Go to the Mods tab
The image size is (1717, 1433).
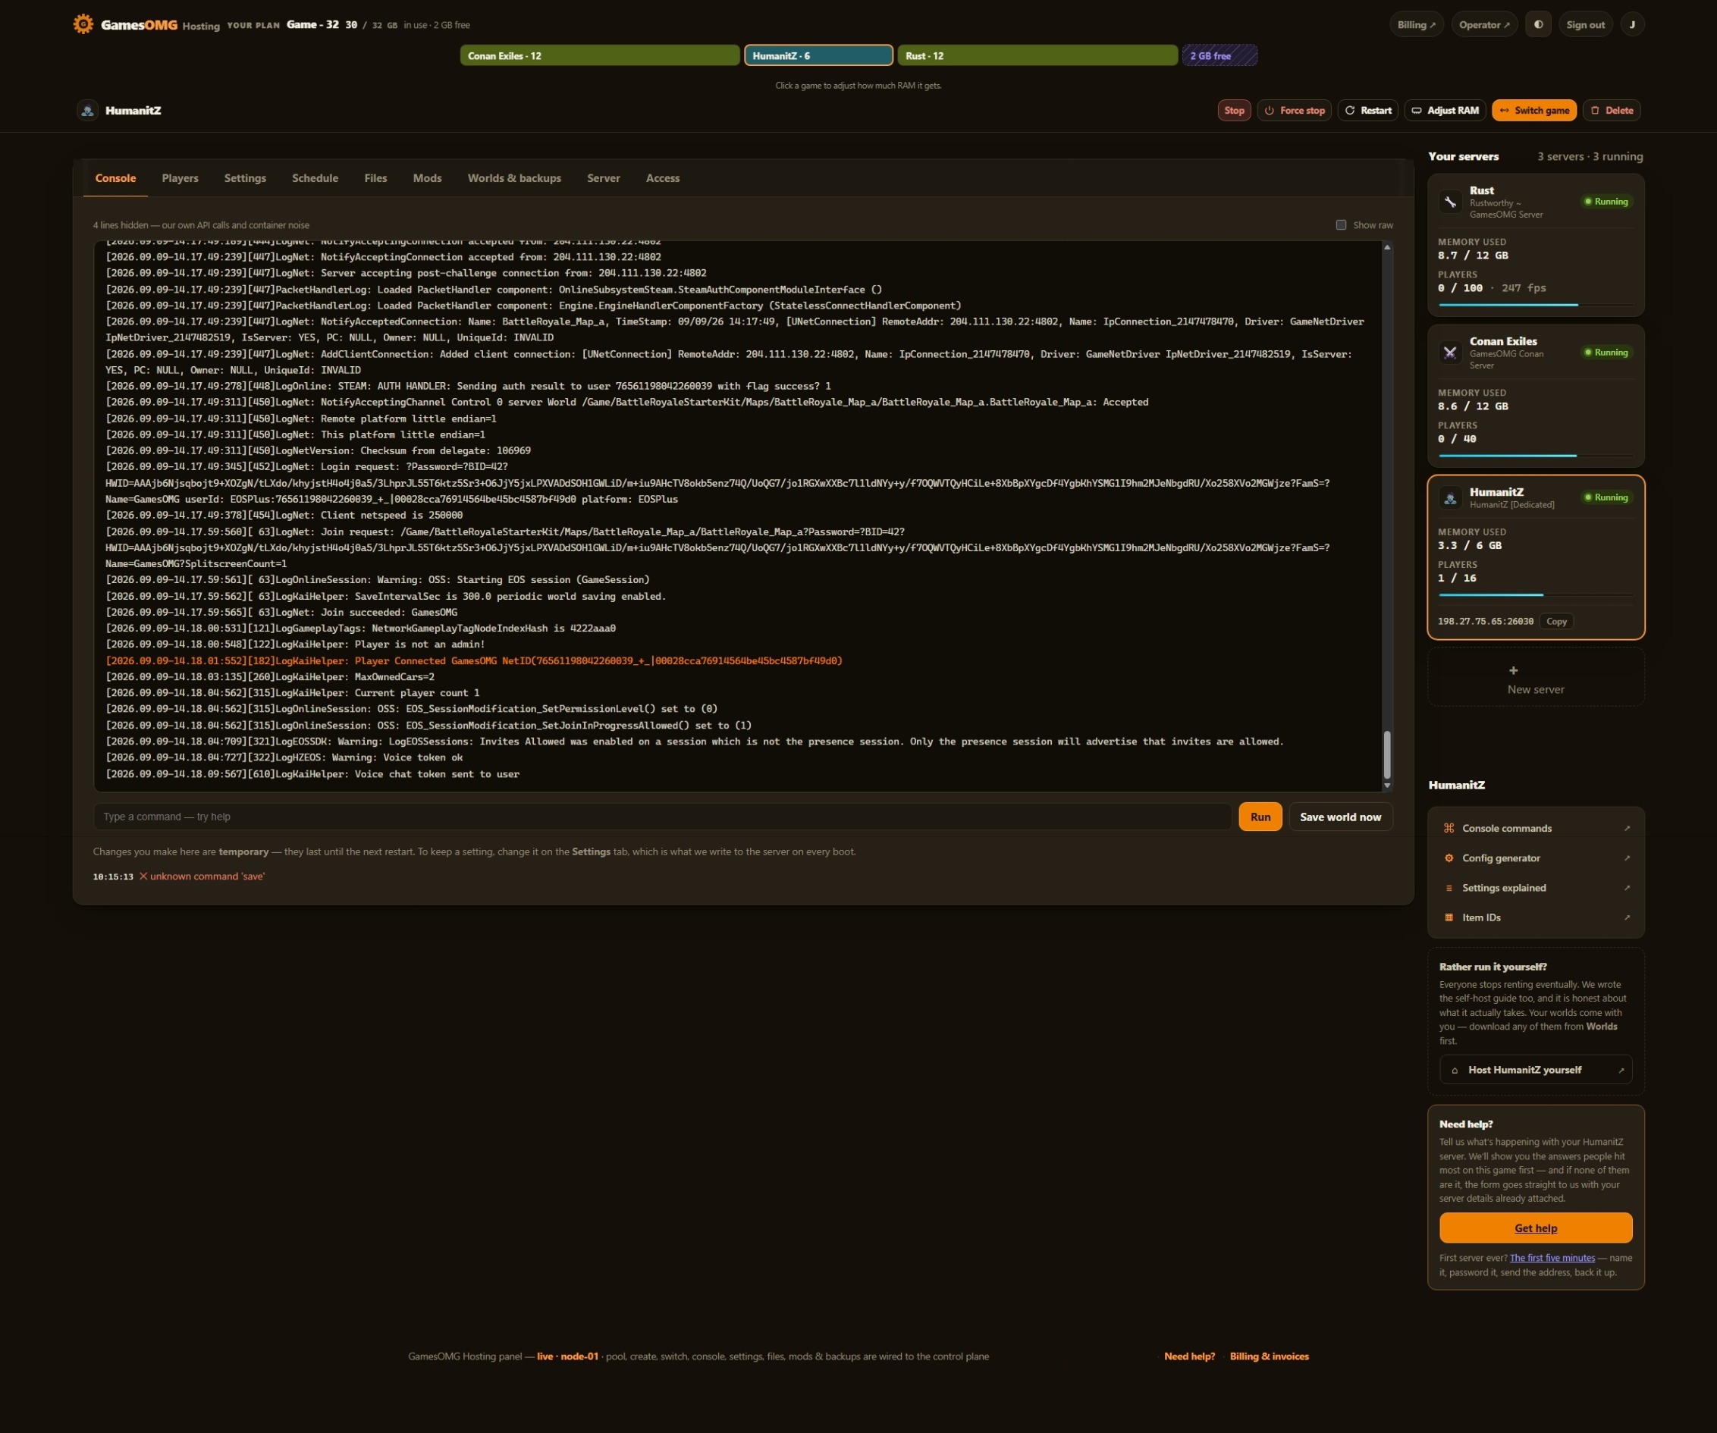pos(427,178)
